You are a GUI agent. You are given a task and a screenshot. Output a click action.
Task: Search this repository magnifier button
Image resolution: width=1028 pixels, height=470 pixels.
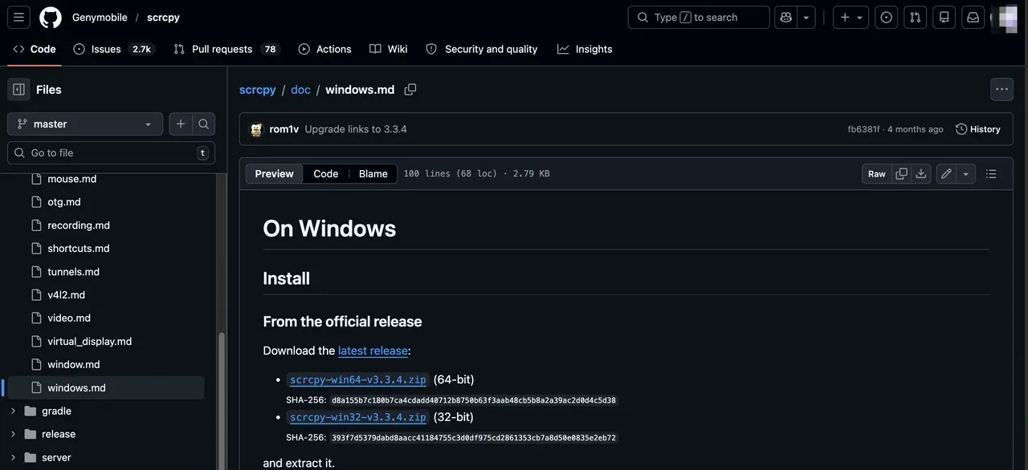[204, 124]
